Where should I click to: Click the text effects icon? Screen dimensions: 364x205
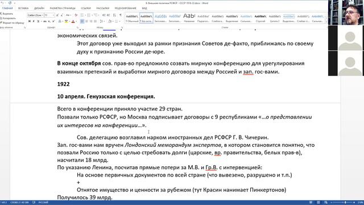pos(60,22)
